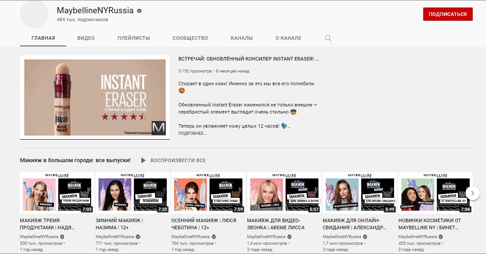Open the О КАНАЛЕ tab
The width and height of the screenshot is (486, 254).
click(x=288, y=38)
